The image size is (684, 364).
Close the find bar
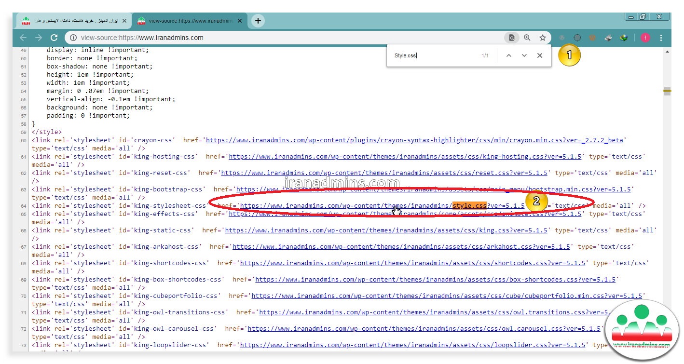click(x=540, y=55)
